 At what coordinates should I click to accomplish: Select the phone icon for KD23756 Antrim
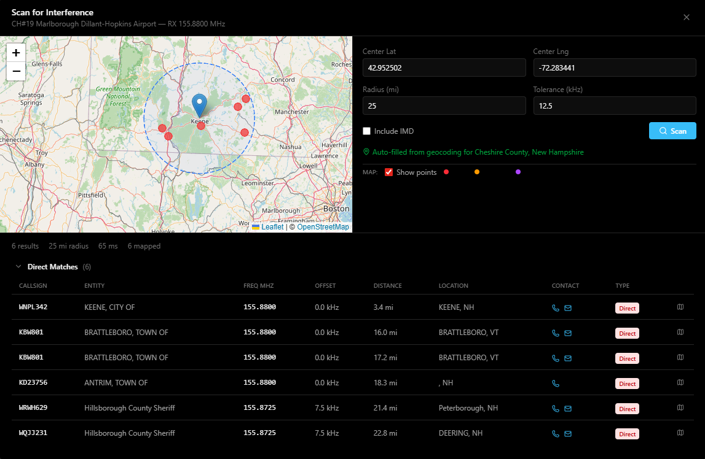tap(556, 382)
